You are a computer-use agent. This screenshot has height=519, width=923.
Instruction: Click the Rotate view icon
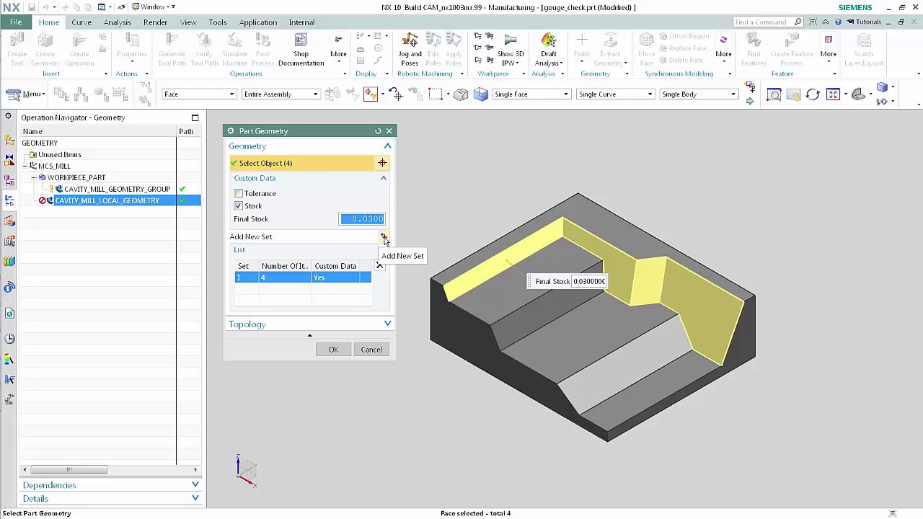click(813, 94)
